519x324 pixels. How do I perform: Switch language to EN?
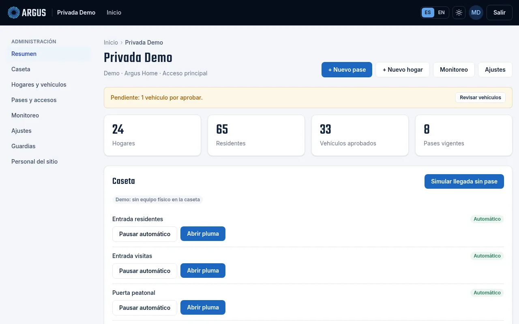[441, 13]
